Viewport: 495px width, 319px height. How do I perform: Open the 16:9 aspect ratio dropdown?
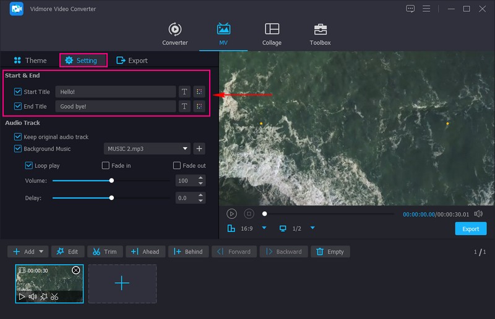(264, 228)
